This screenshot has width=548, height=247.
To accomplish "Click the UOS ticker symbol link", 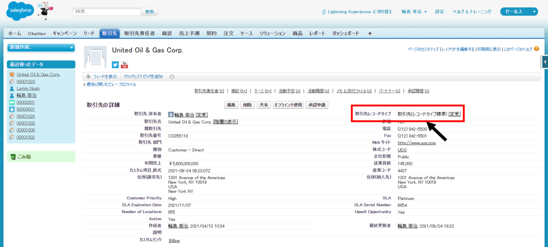I will 402,150.
